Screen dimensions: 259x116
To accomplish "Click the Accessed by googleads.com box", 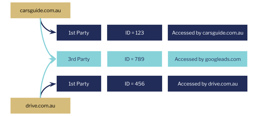I will 207,59.
